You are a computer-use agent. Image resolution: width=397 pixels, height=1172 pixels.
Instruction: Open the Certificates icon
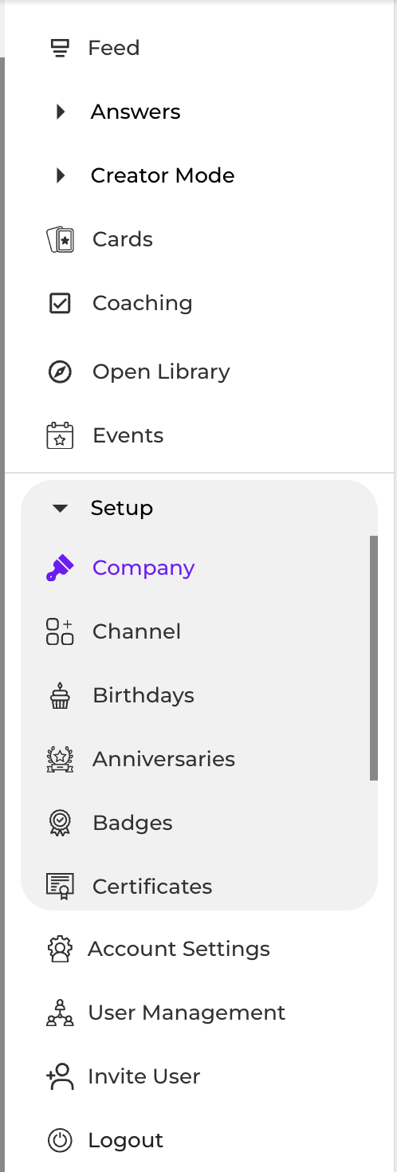pyautogui.click(x=60, y=887)
